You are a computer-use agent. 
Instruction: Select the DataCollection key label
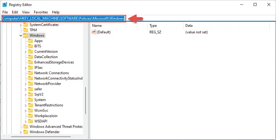click(x=46, y=57)
